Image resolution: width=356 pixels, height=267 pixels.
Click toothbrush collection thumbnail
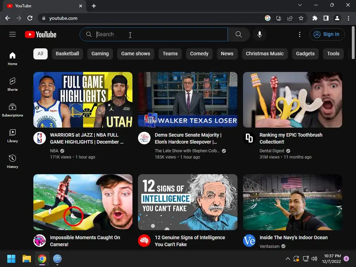pyautogui.click(x=292, y=100)
